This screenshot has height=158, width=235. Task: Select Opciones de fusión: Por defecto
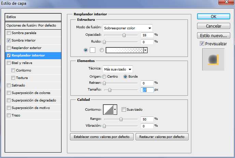(x=33, y=26)
